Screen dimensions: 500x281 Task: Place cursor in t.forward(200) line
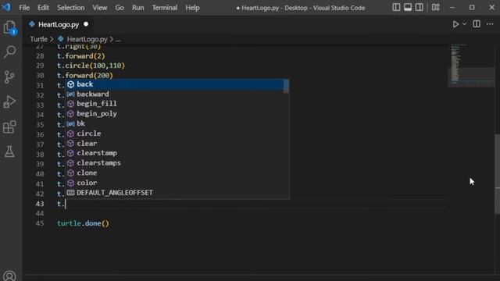pyautogui.click(x=85, y=76)
